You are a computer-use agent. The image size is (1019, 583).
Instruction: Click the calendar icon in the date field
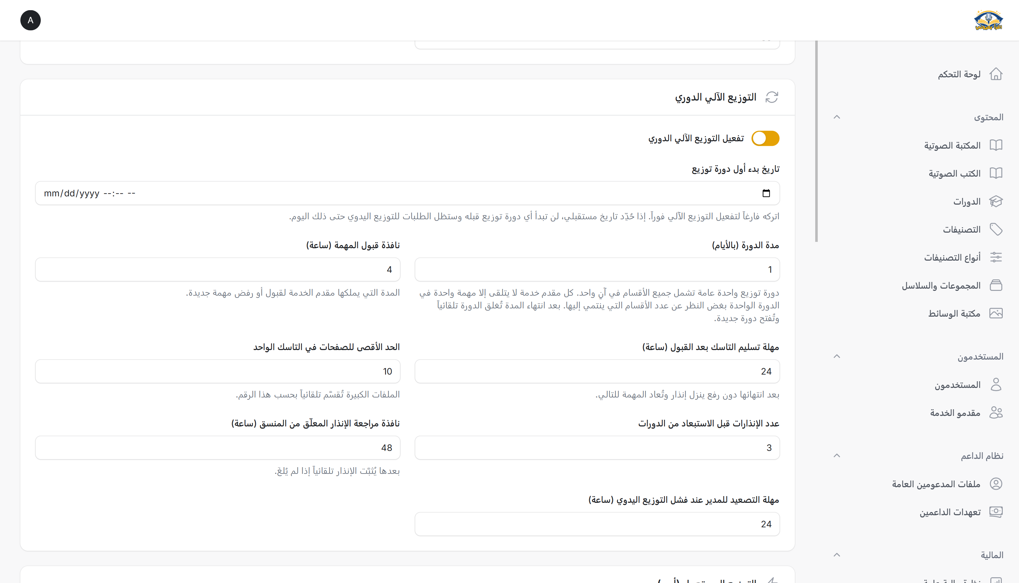766,193
